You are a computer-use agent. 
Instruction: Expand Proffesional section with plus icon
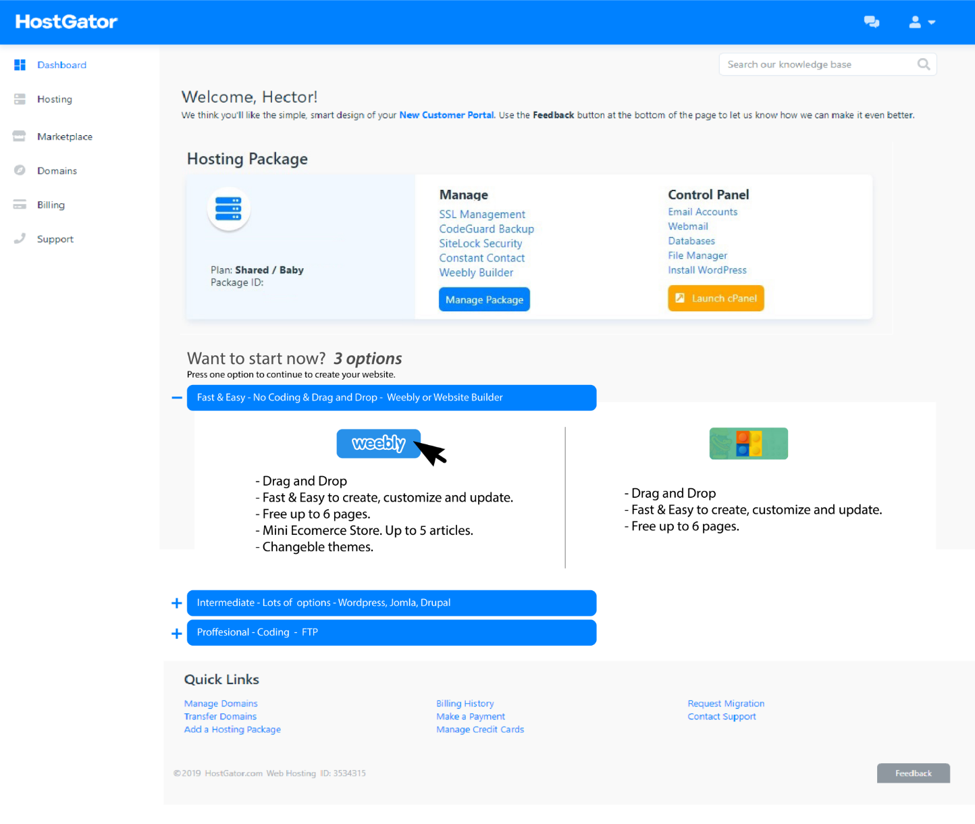tap(177, 634)
